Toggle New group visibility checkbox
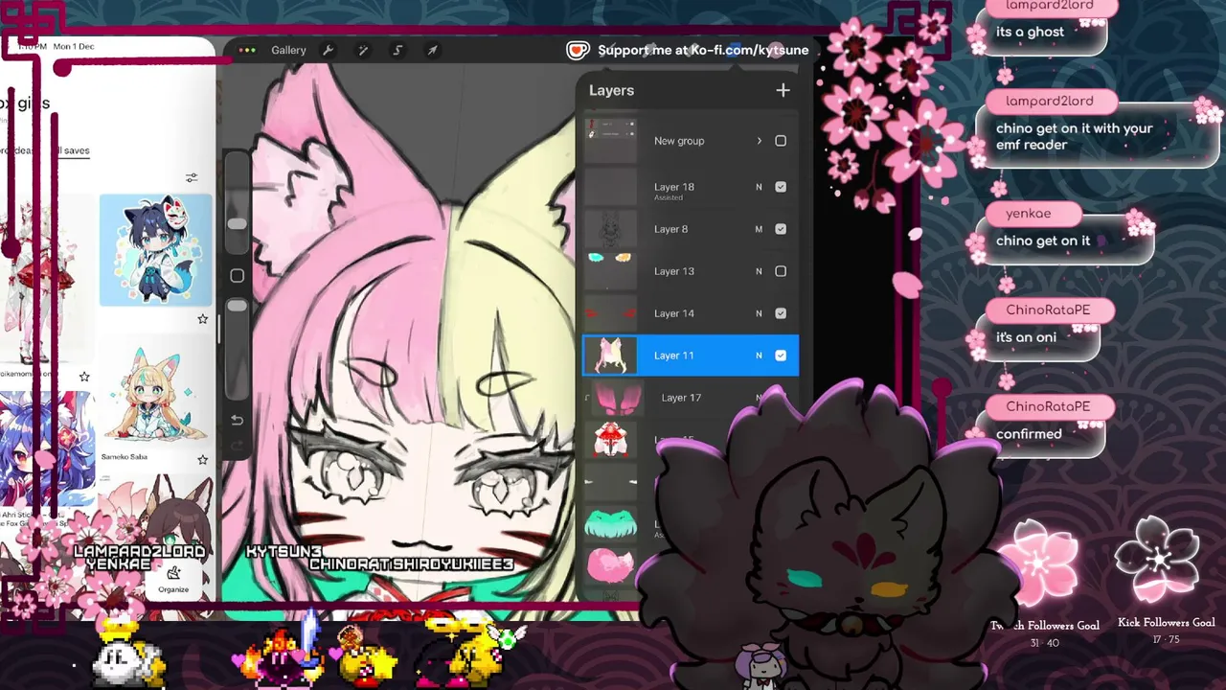The width and height of the screenshot is (1226, 690). (x=781, y=141)
